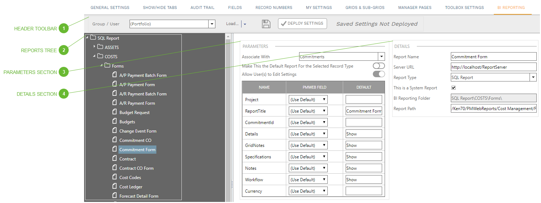Toggle Allow User(s) to Edit Settings switch
Screen dimensions: 541x203
pyautogui.click(x=379, y=74)
